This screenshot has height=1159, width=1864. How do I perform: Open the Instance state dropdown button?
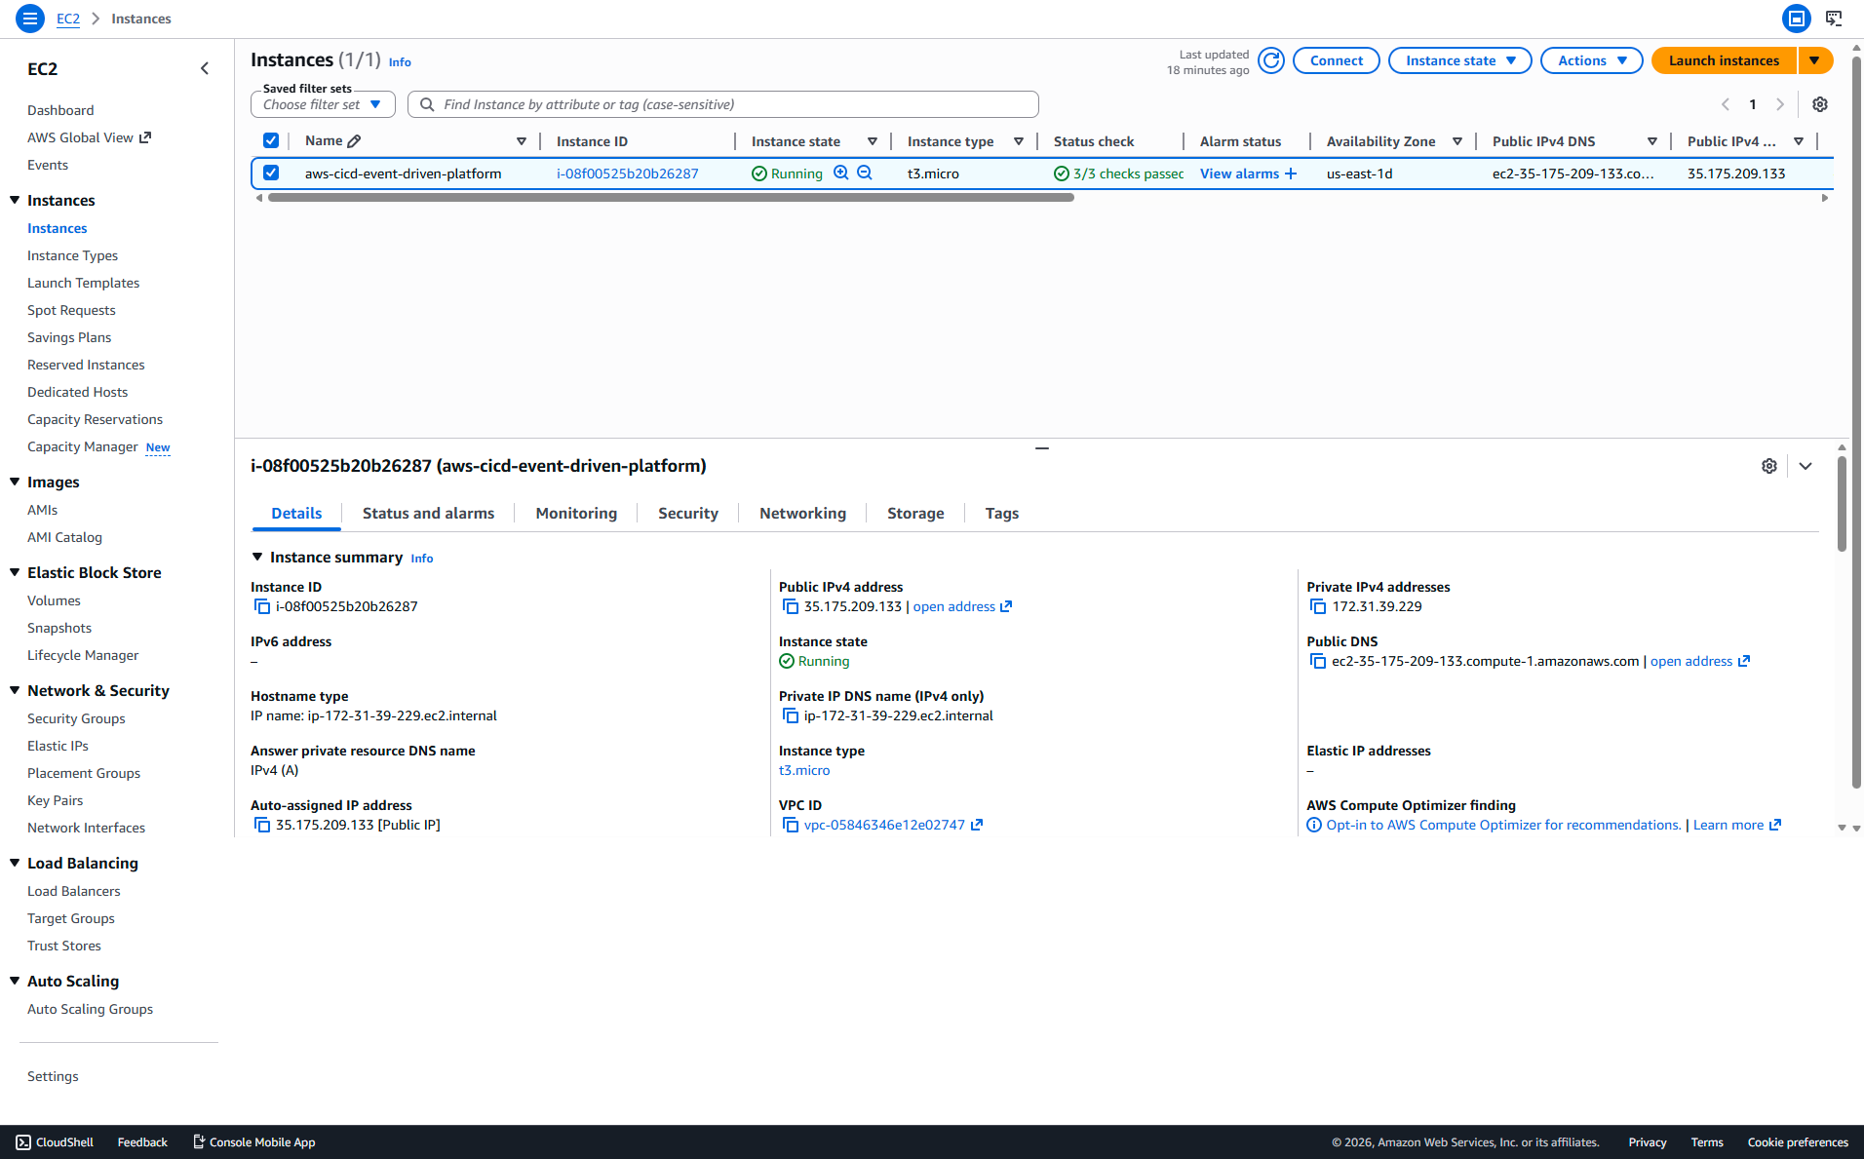(1459, 60)
